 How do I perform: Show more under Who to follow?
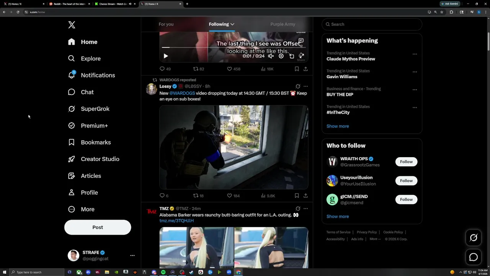click(x=338, y=217)
